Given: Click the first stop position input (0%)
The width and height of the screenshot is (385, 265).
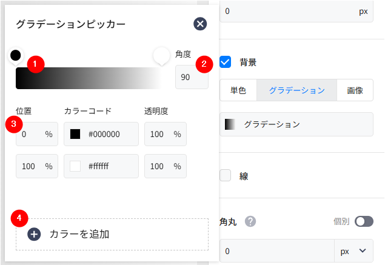Looking at the screenshot, I should pyautogui.click(x=29, y=134).
